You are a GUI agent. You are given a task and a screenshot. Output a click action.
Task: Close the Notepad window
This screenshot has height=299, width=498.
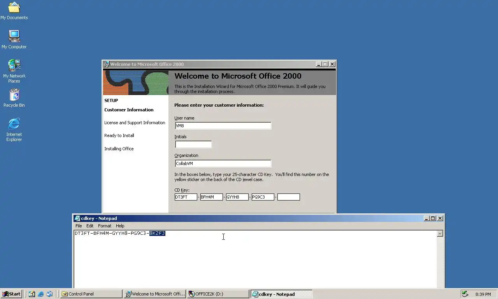click(x=440, y=218)
